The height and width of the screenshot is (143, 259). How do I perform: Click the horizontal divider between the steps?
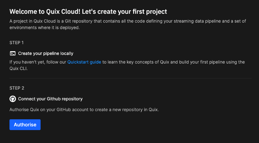coord(130,78)
